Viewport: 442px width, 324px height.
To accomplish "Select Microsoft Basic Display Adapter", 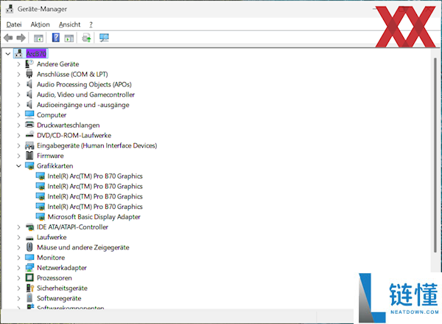I will pos(94,217).
